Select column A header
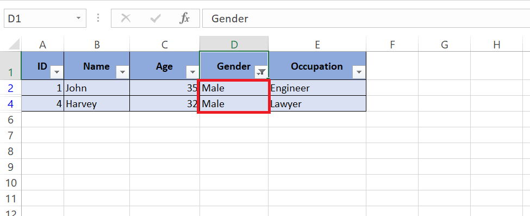This screenshot has width=530, height=216. (42, 45)
